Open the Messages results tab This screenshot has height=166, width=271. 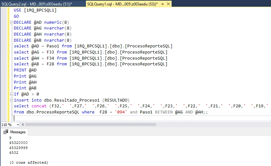14,132
